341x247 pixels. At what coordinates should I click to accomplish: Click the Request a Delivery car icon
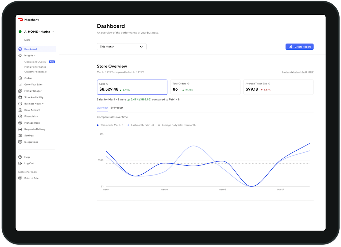point(20,129)
